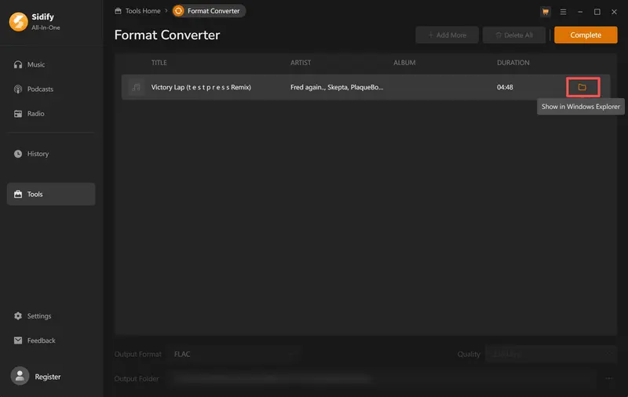The width and height of the screenshot is (628, 397).
Task: Click the Radio icon in sidebar
Action: point(18,114)
